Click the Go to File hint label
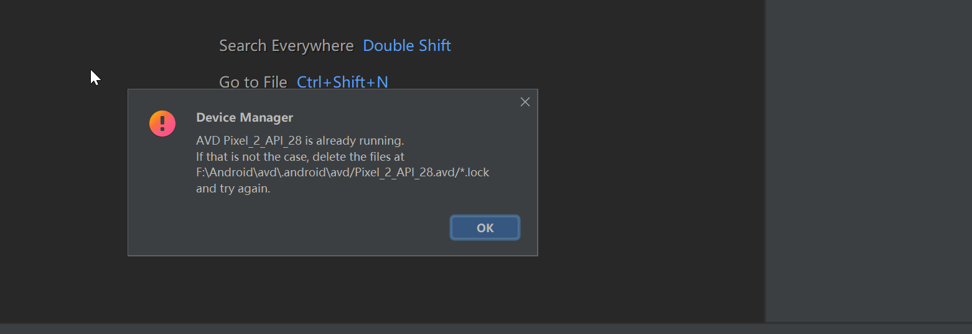This screenshot has width=972, height=334. (x=253, y=82)
